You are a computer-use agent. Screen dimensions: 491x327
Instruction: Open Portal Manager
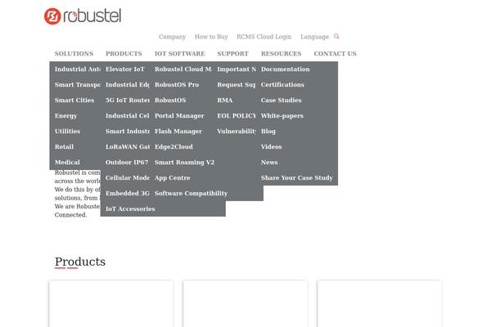[x=179, y=116]
